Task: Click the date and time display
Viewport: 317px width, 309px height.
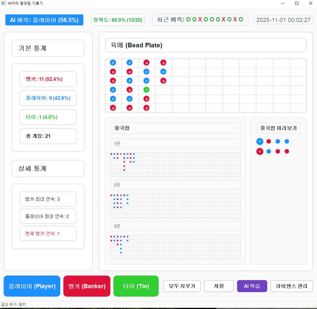Action: pos(283,20)
